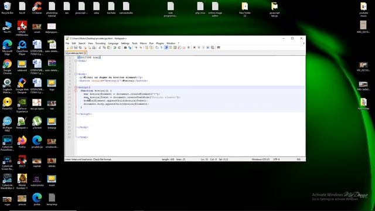Click the Replace toolbar icon
This screenshot has width=375, height=211.
(130, 47)
